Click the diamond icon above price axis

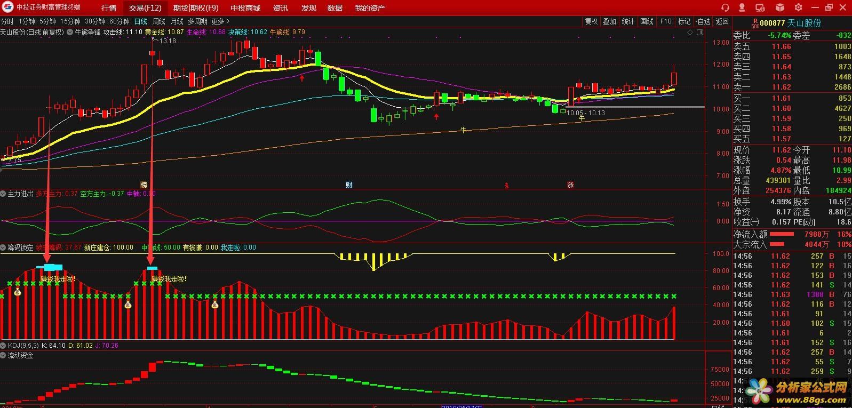(x=690, y=32)
